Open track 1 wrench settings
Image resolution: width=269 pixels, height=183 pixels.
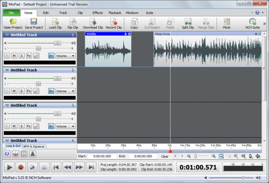click(x=36, y=56)
